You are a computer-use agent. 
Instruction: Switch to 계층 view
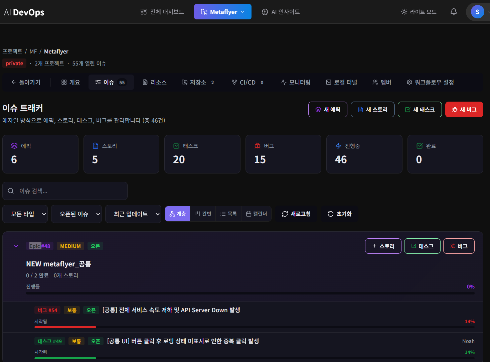pyautogui.click(x=178, y=214)
